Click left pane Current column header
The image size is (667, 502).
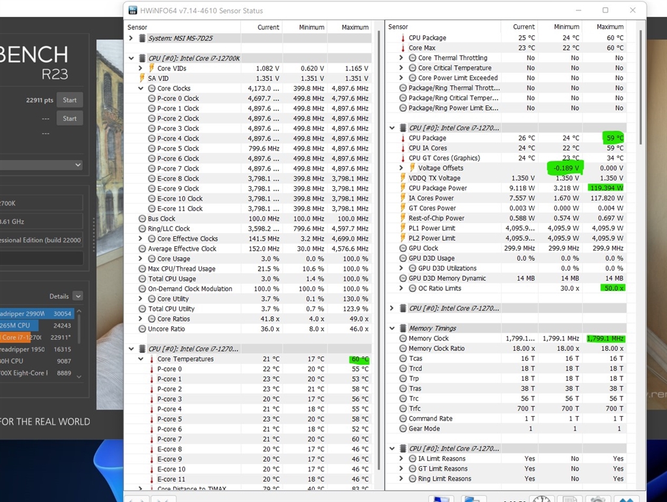coord(261,27)
